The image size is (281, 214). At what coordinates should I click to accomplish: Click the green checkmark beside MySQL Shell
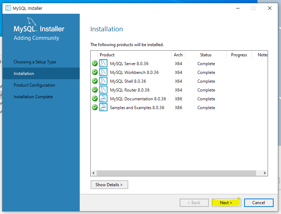pos(94,81)
